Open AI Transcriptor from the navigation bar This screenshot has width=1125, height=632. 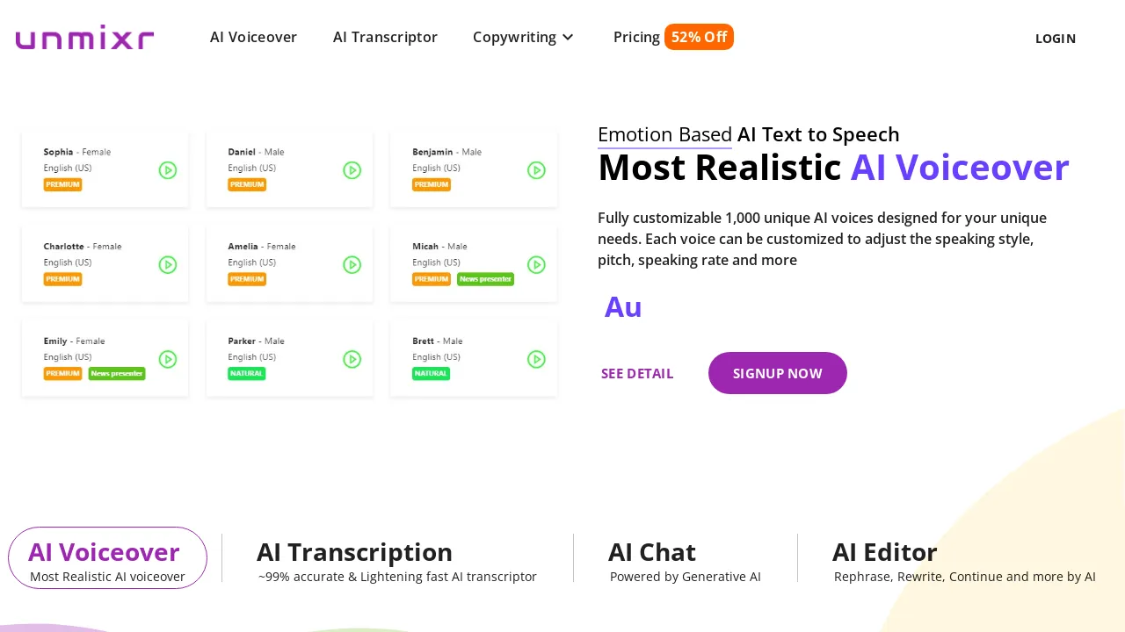[x=385, y=37]
